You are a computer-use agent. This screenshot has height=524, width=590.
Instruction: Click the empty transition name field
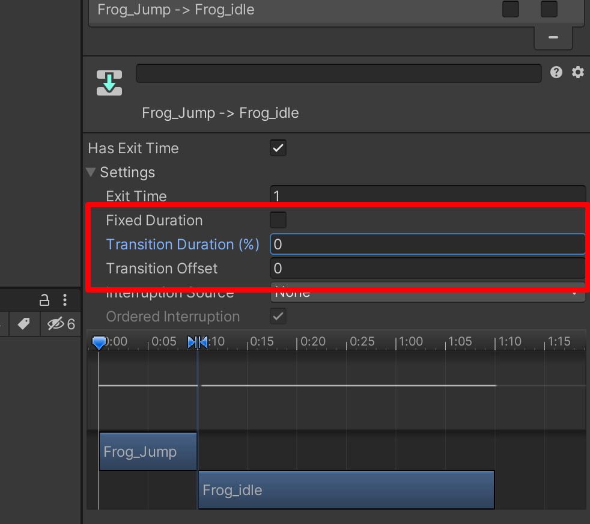click(339, 73)
